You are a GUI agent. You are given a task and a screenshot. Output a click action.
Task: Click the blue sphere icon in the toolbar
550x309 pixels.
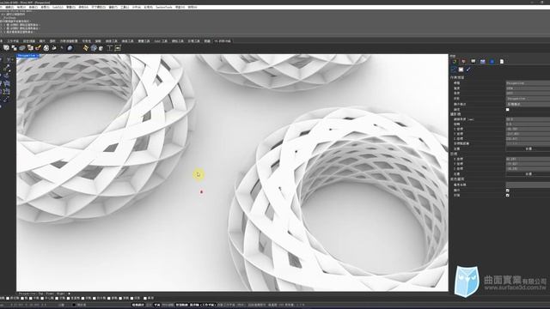[x=70, y=48]
